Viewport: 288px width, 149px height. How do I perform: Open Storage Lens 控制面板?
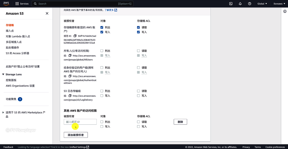point(11,80)
